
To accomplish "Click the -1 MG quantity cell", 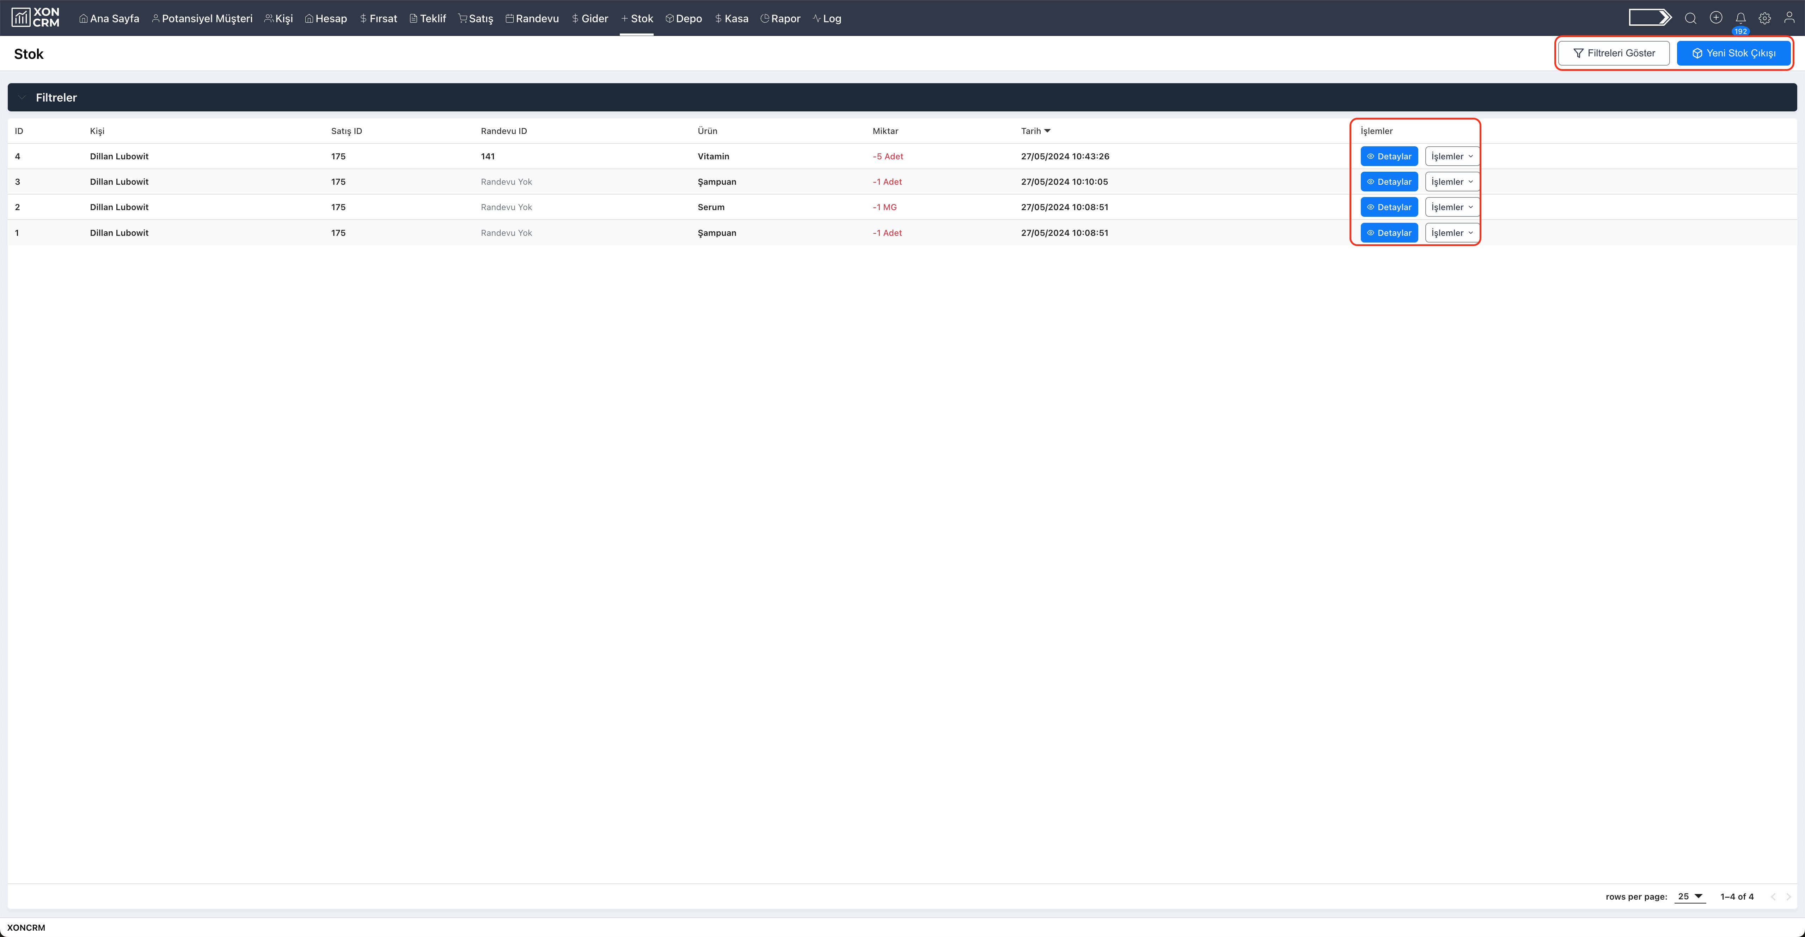I will point(884,207).
